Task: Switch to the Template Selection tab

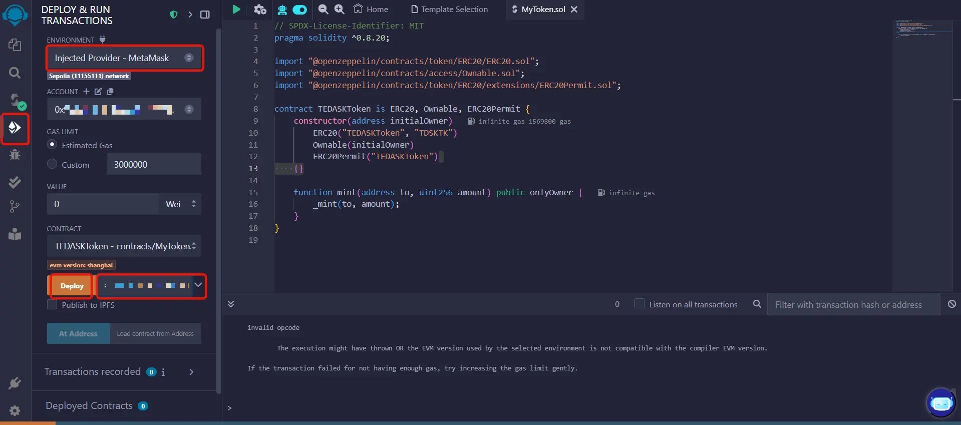Action: pyautogui.click(x=449, y=9)
